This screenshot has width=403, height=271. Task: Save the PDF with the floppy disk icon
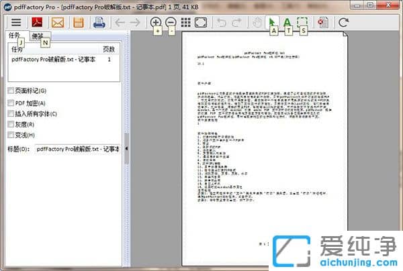79,23
